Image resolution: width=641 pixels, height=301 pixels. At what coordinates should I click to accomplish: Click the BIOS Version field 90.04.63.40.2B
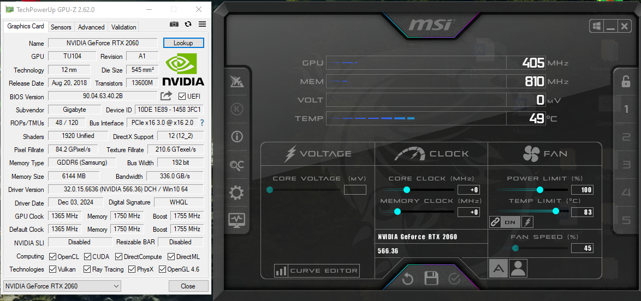pyautogui.click(x=103, y=96)
